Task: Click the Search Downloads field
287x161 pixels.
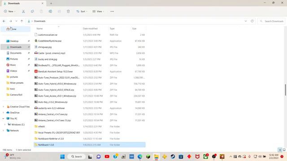Action: coord(272,21)
